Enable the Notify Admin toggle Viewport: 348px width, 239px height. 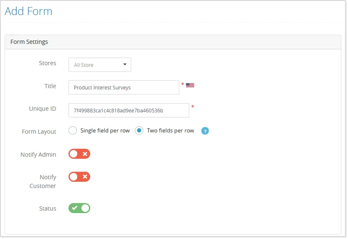[x=79, y=154]
